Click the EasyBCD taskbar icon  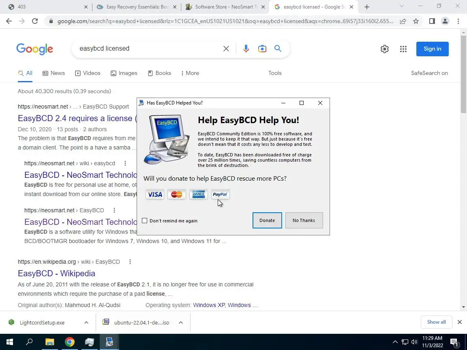[109, 342]
